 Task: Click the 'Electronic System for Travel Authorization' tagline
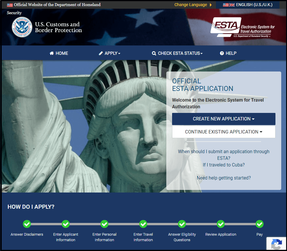point(257,29)
